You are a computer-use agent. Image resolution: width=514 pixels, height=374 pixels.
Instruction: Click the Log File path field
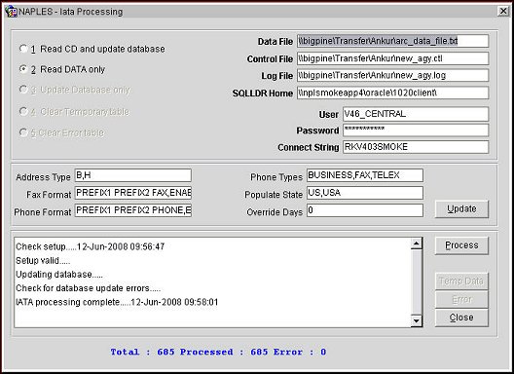click(x=392, y=75)
